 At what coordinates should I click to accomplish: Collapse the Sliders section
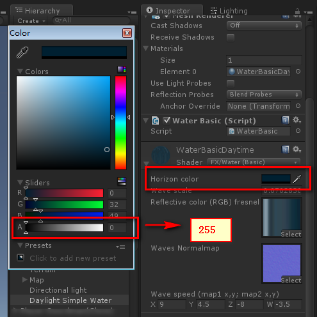coord(20,182)
